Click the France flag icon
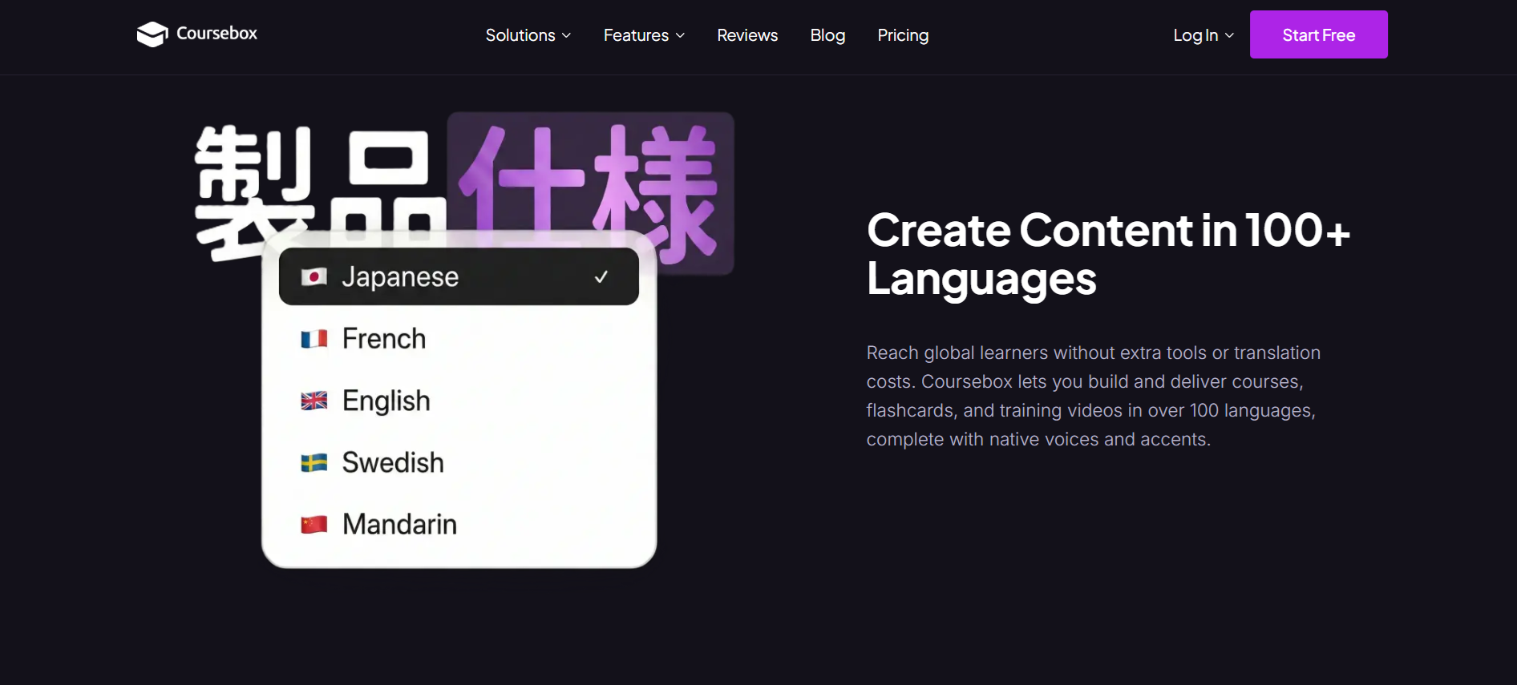 (314, 339)
